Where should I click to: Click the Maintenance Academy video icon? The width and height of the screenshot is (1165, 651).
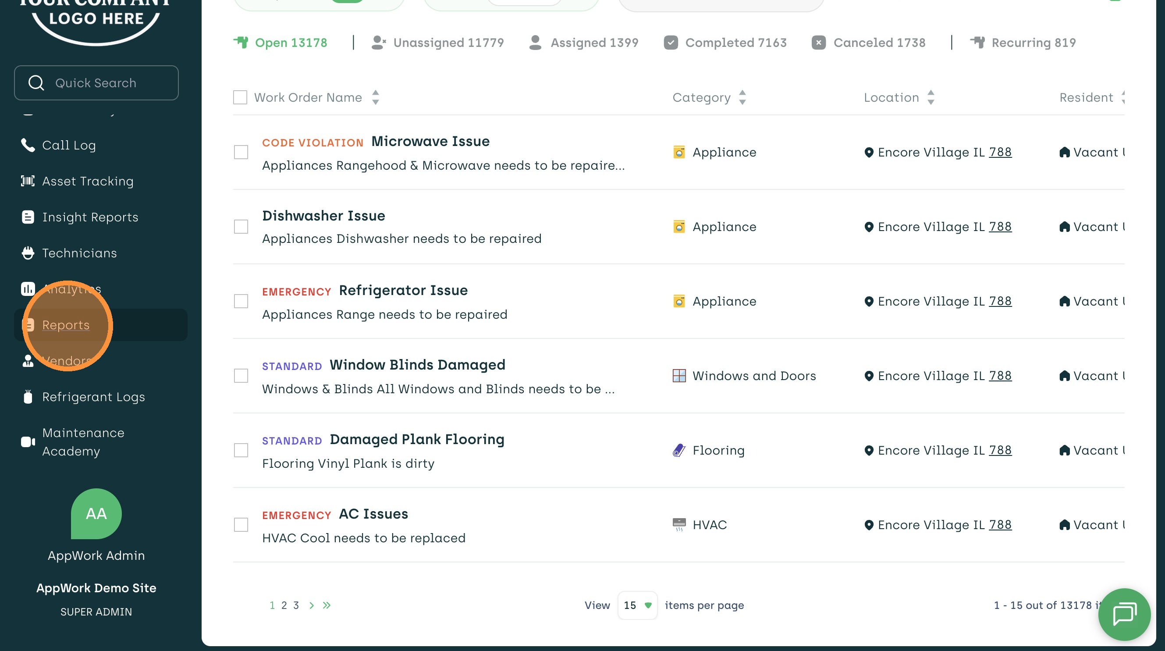[28, 441]
